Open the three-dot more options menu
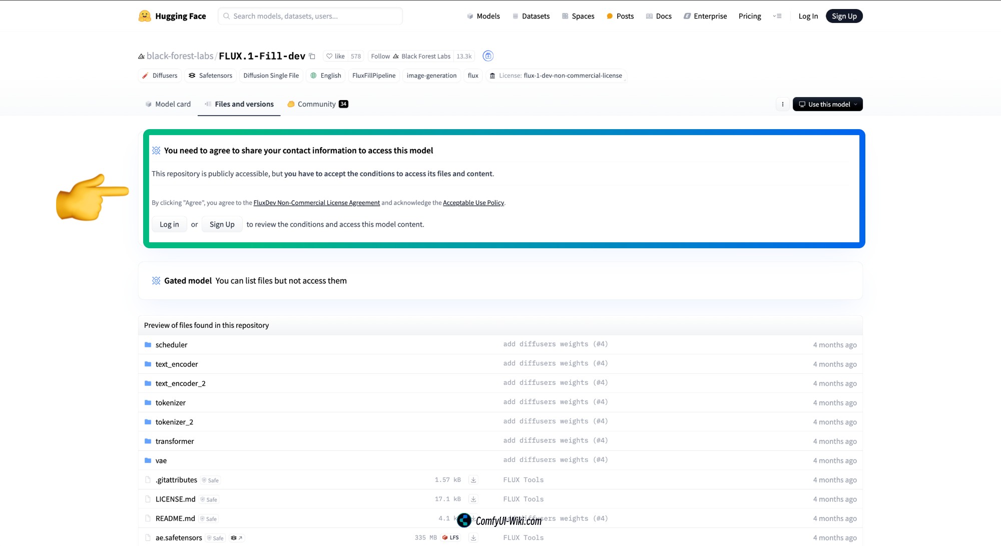Screen dimensions: 1001x546 (782, 104)
